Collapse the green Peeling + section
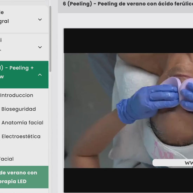Screen dimensions: 193x193 pos(40,75)
